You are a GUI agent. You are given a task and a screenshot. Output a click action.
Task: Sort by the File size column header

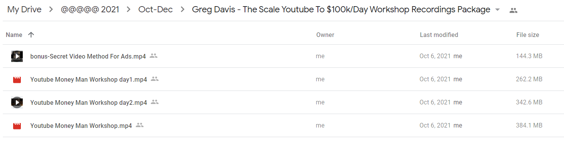(528, 35)
